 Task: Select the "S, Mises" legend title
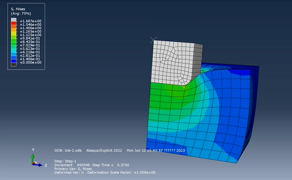coord(18,9)
